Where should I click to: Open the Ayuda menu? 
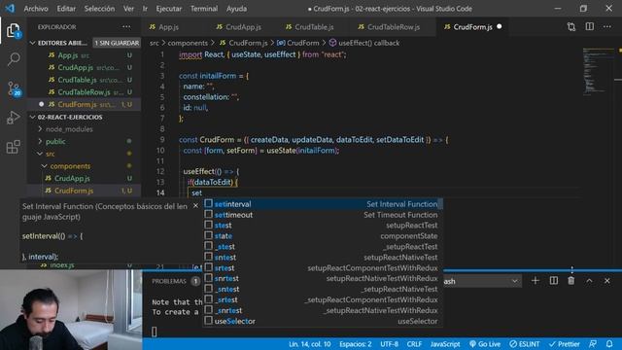point(236,9)
